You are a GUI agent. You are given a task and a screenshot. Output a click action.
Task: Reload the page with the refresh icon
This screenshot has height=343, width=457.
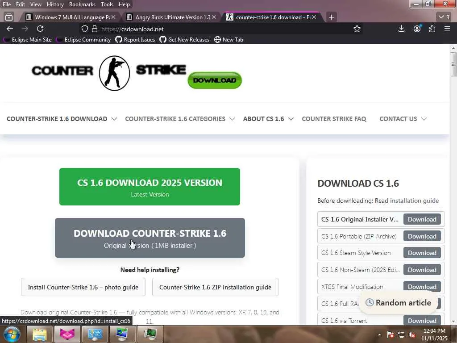pos(40,29)
